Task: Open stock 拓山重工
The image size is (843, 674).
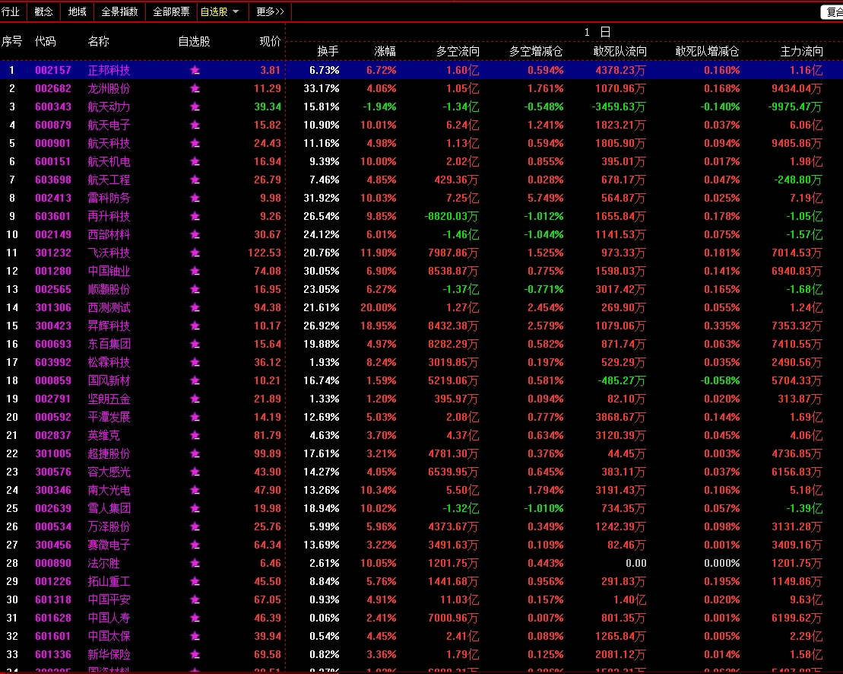Action: point(109,582)
